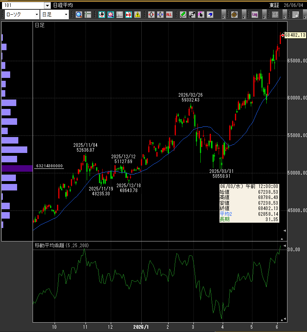The width and height of the screenshot is (307, 332).
Task: Click the 65000.00 price axis label
Action: [297, 61]
